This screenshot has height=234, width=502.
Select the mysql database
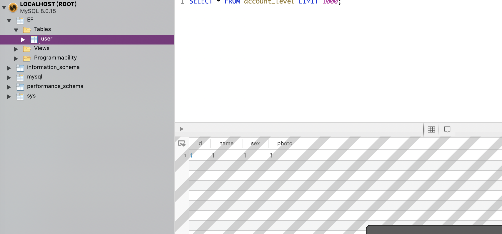pos(35,77)
